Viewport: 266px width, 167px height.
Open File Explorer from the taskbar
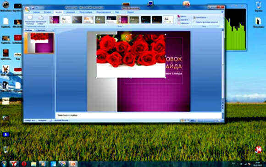(x=33, y=164)
